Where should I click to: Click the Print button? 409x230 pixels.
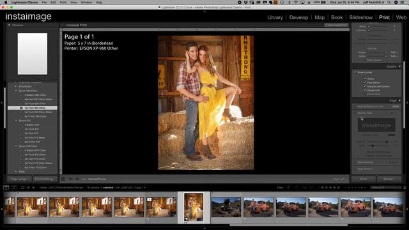click(364, 179)
